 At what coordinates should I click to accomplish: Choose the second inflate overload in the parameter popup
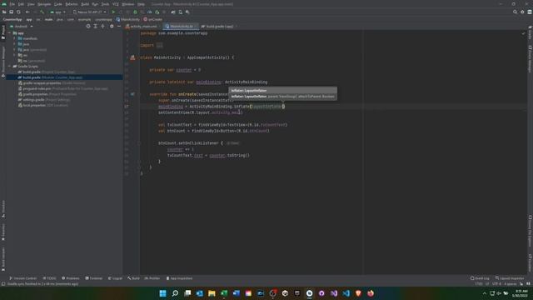click(283, 97)
